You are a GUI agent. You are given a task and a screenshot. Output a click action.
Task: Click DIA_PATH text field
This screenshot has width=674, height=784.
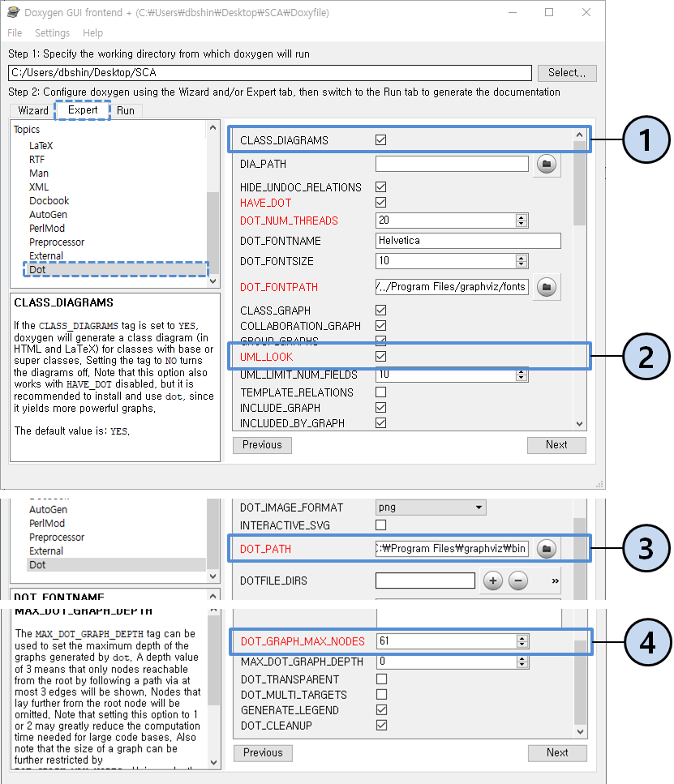(x=452, y=164)
